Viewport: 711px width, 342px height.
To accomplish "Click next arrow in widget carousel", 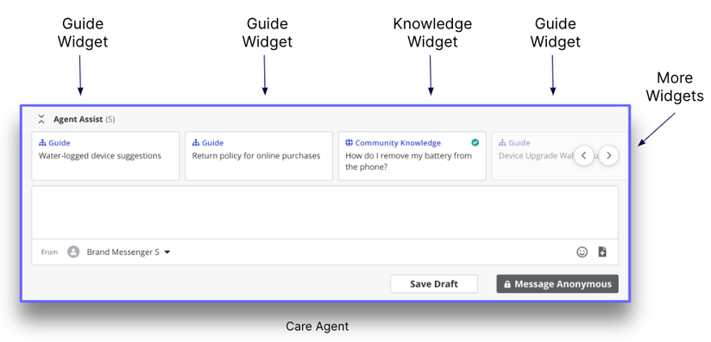I will coord(609,155).
